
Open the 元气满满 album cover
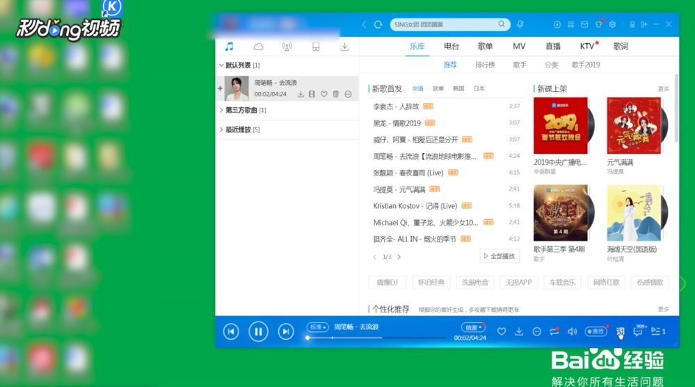634,125
